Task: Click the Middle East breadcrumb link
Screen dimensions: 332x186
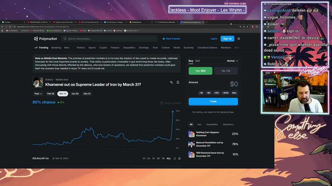Action: (x=62, y=80)
